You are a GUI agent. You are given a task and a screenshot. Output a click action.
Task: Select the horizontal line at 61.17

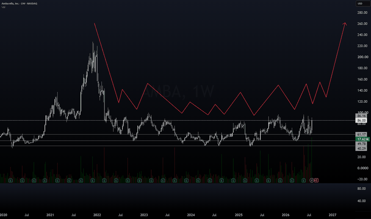tap(178, 135)
